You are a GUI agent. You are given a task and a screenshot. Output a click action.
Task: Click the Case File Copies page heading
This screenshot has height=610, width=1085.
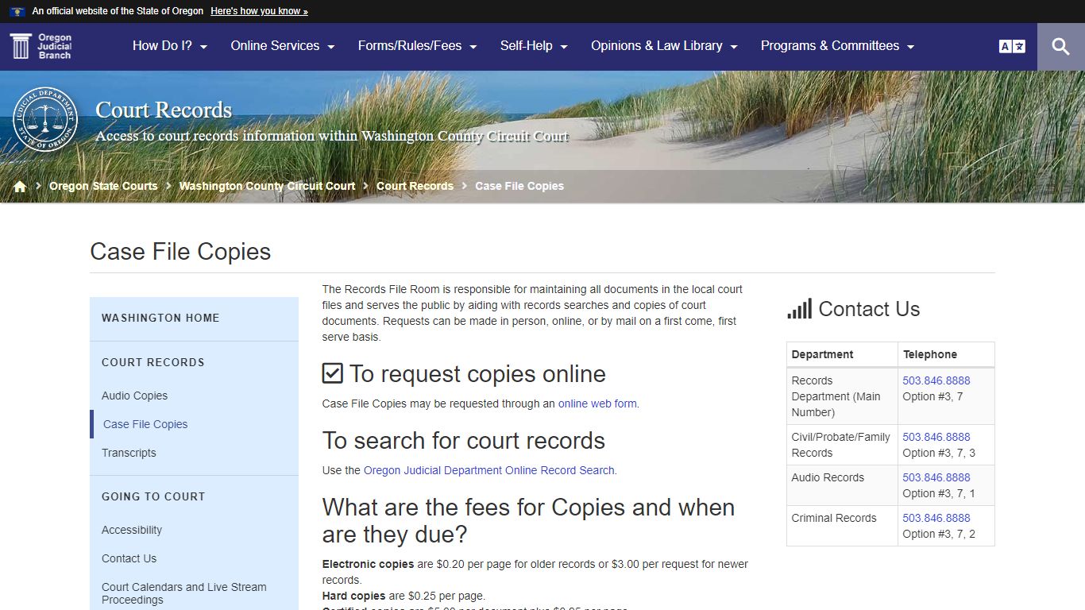[x=180, y=252]
